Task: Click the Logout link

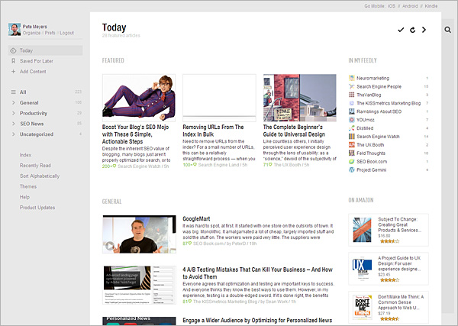Action: tap(66, 33)
